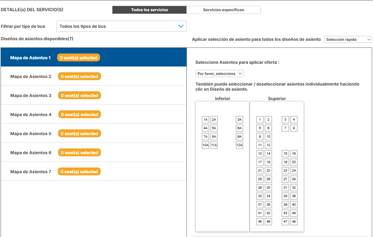Pick seat 15 on upper deck
The image size is (373, 237).
coord(285,154)
